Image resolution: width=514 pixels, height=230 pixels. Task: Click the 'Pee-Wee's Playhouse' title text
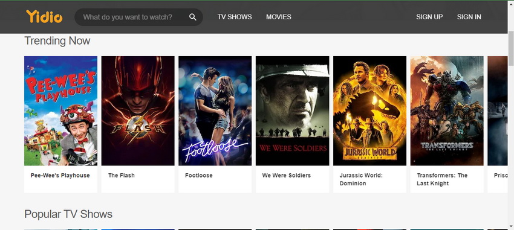pyautogui.click(x=60, y=175)
